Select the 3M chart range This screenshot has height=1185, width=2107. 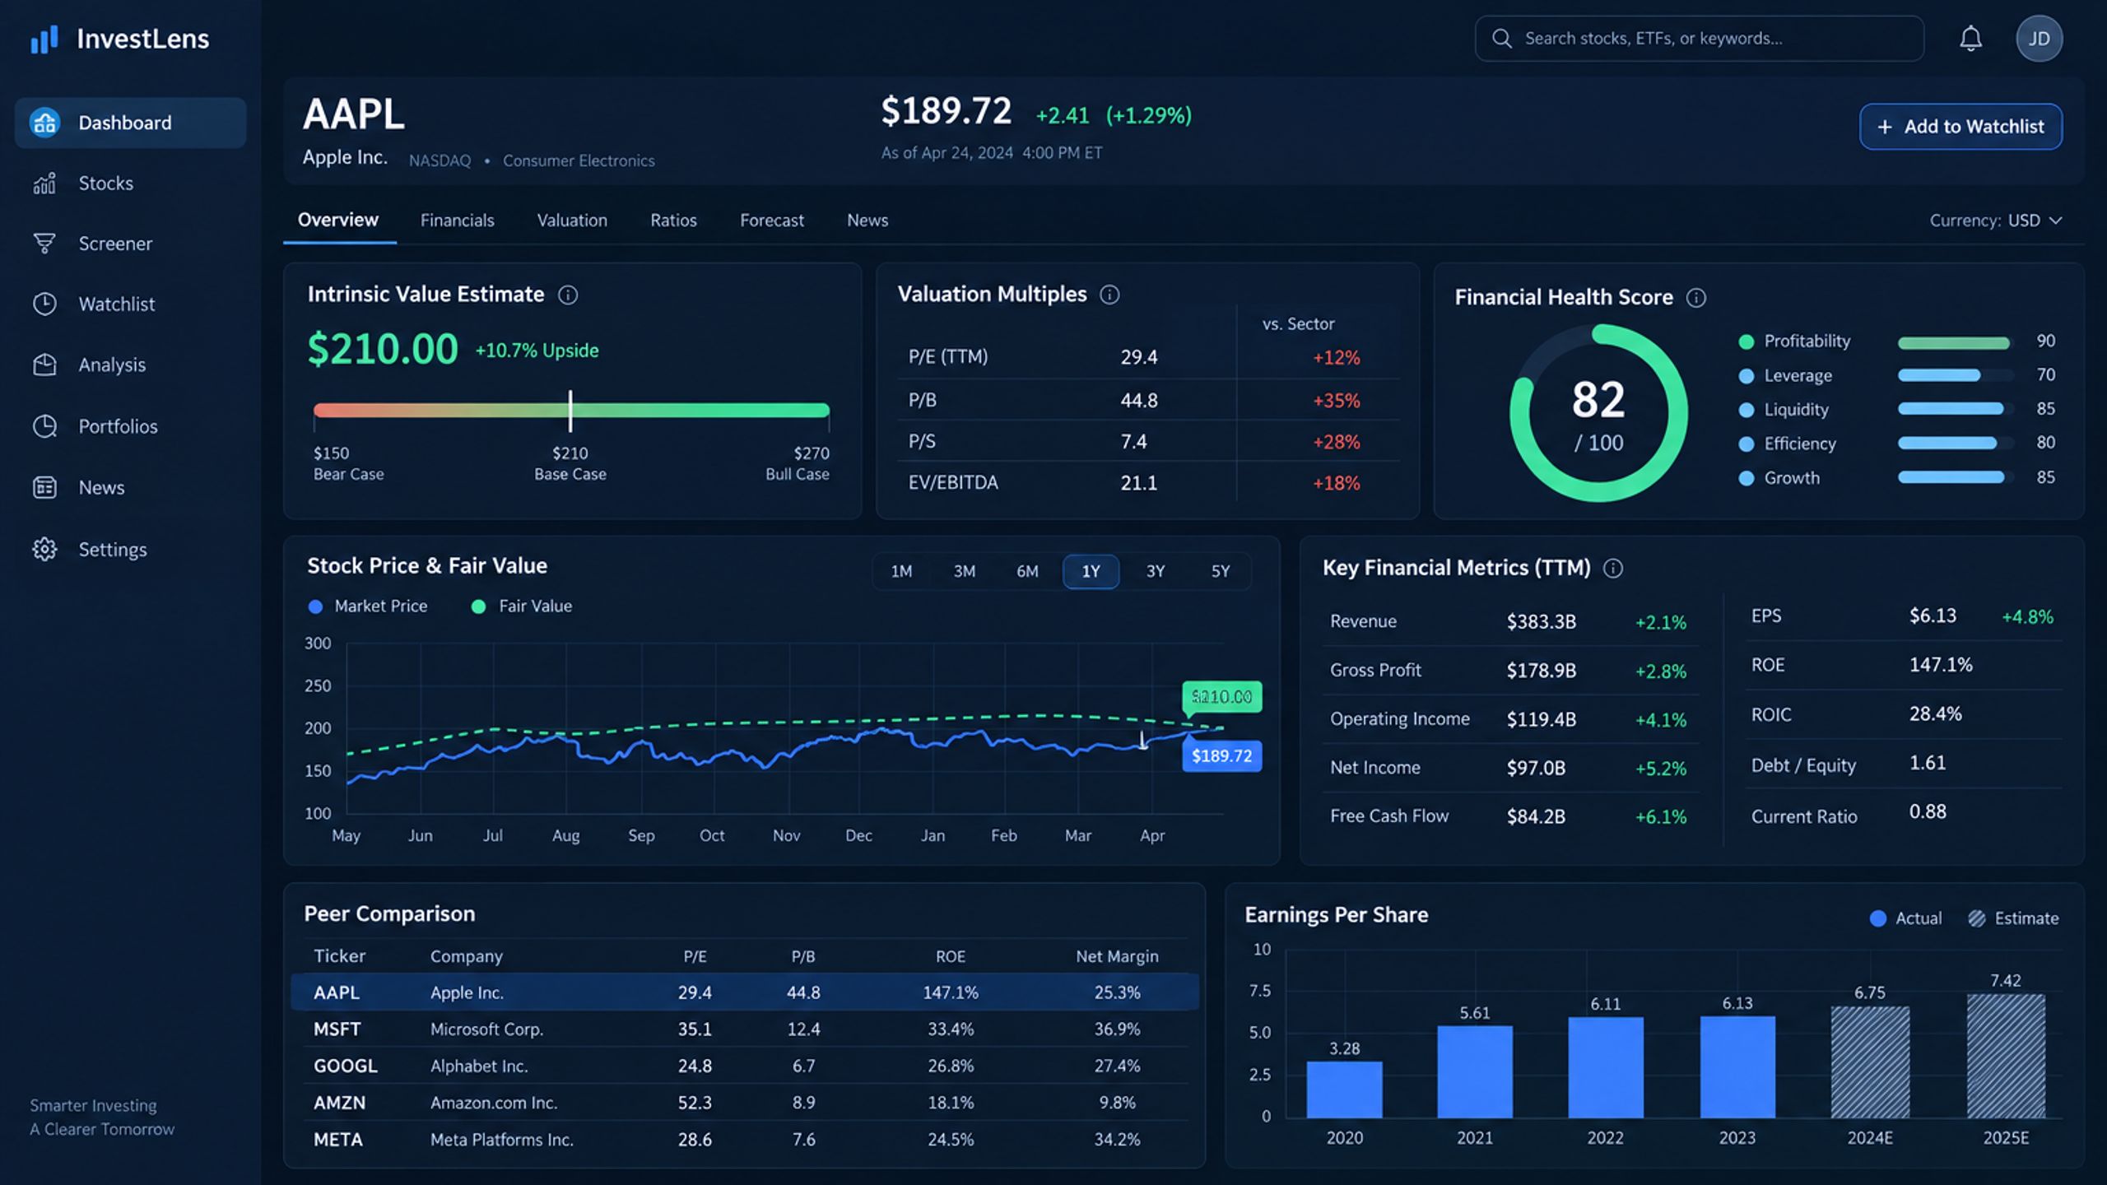pyautogui.click(x=964, y=571)
